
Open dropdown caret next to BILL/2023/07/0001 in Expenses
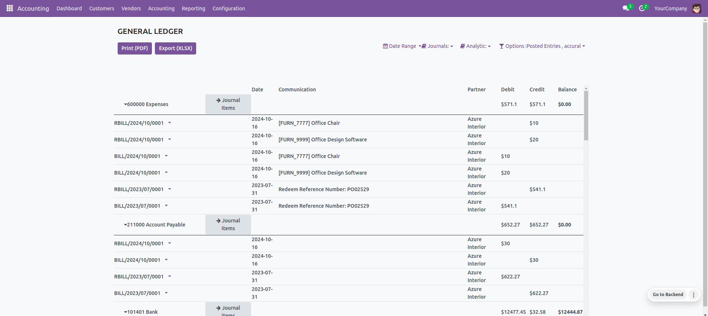point(166,206)
